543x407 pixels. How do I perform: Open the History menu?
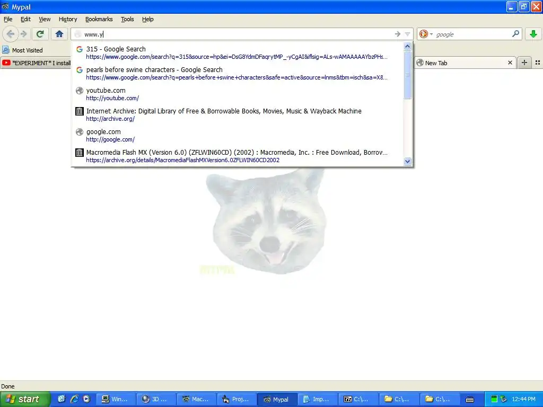point(68,19)
